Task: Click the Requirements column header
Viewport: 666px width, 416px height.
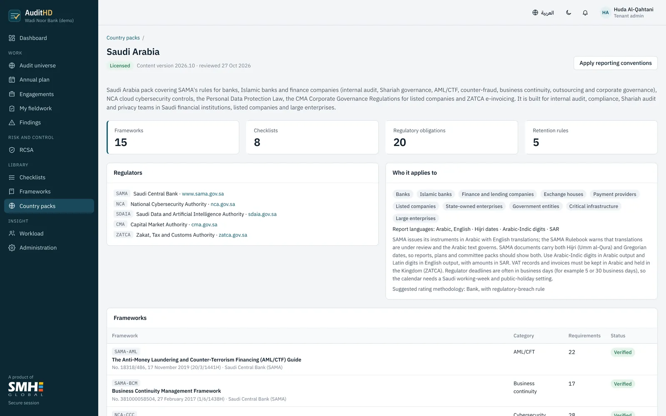Action: pos(584,336)
